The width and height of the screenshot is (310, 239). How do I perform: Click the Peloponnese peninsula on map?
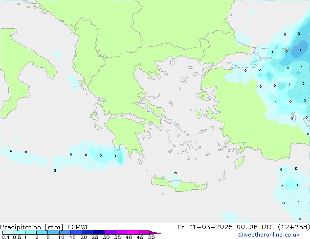coord(127,135)
